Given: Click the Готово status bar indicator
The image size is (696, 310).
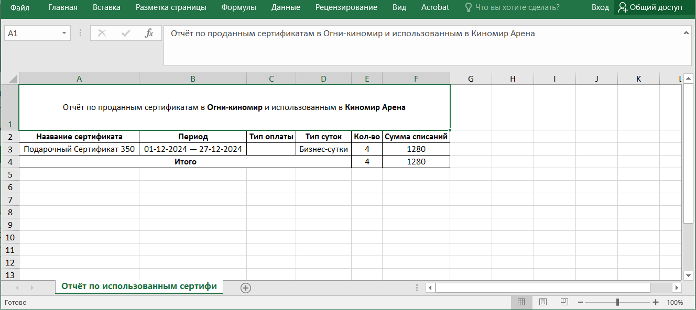Looking at the screenshot, I should (x=16, y=302).
